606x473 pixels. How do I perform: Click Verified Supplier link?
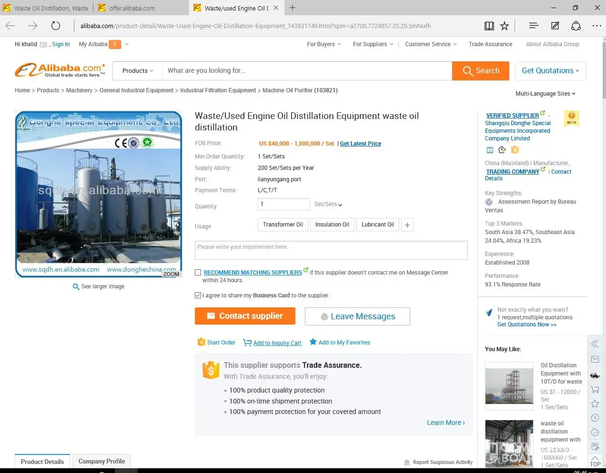pyautogui.click(x=513, y=115)
